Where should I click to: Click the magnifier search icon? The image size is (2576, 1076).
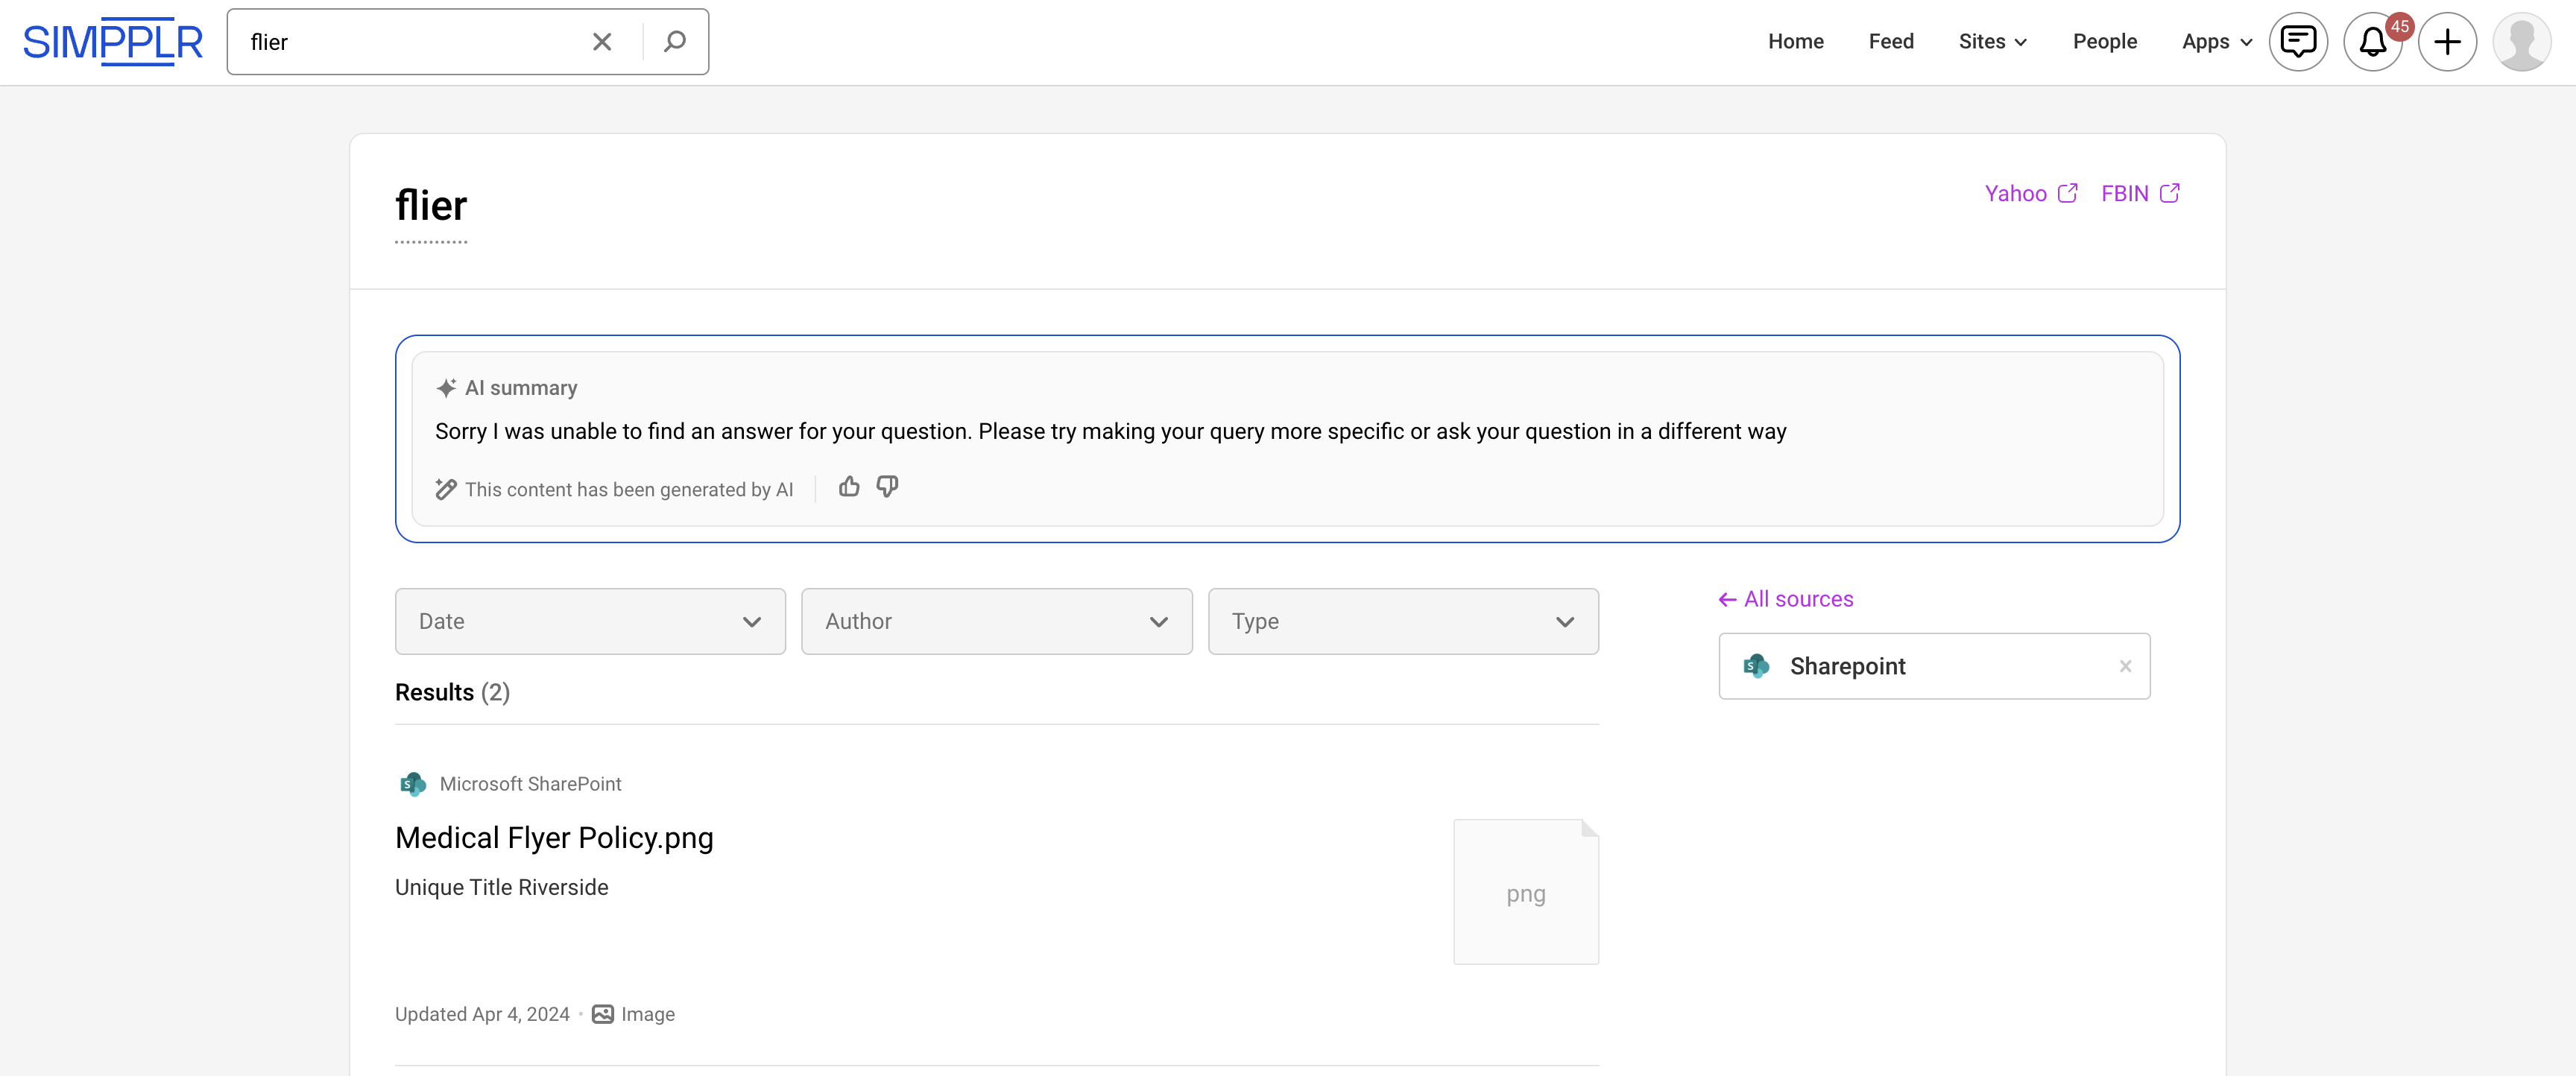(x=675, y=41)
